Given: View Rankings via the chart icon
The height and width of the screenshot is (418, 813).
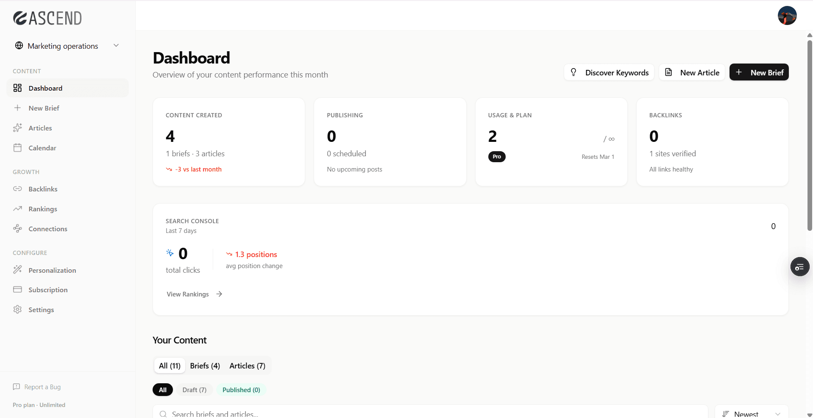Looking at the screenshot, I should (x=18, y=208).
